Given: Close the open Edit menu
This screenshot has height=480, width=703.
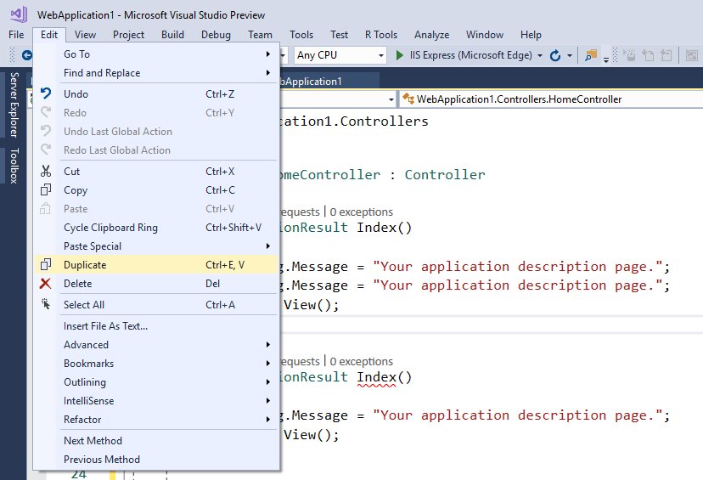Looking at the screenshot, I should pyautogui.click(x=49, y=35).
